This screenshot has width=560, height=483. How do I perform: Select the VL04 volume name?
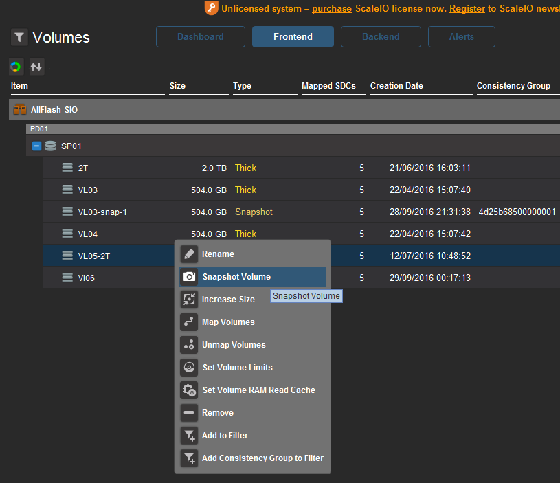point(87,234)
